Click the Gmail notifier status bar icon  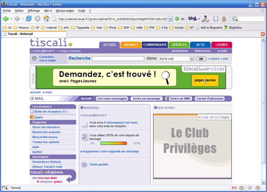(x=234, y=188)
